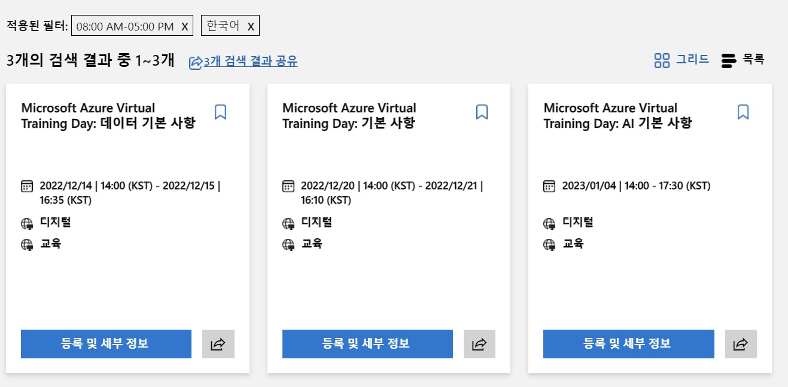
Task: Switch to 목록 list view
Action: click(743, 60)
